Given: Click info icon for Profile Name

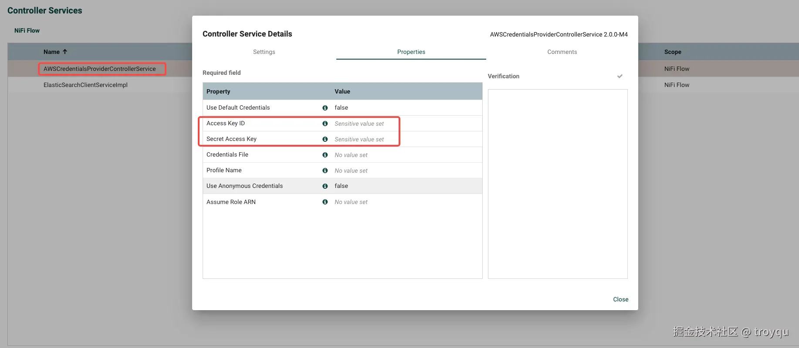Looking at the screenshot, I should 325,171.
